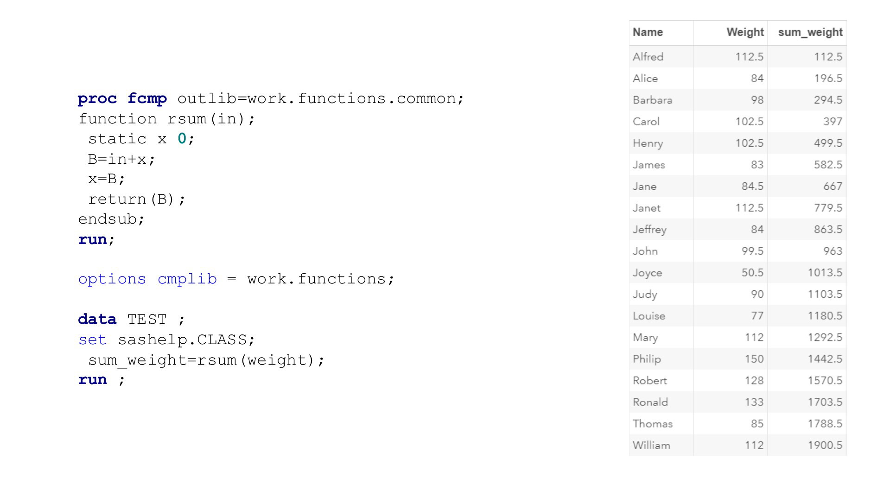Click the data TEST line
890x501 pixels.
[131, 320]
